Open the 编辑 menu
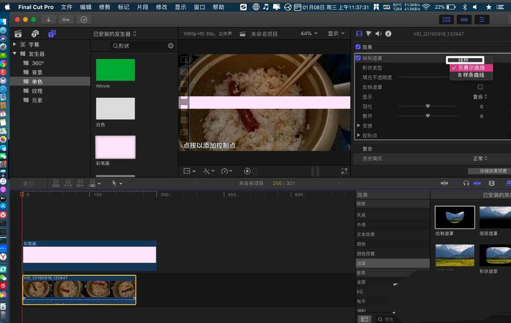Viewport: 511px width, 323px height. [x=85, y=7]
